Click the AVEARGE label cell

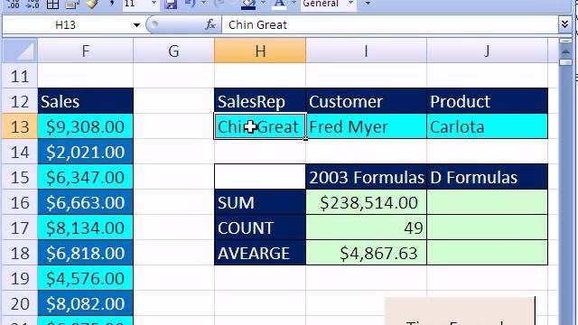[x=260, y=253]
